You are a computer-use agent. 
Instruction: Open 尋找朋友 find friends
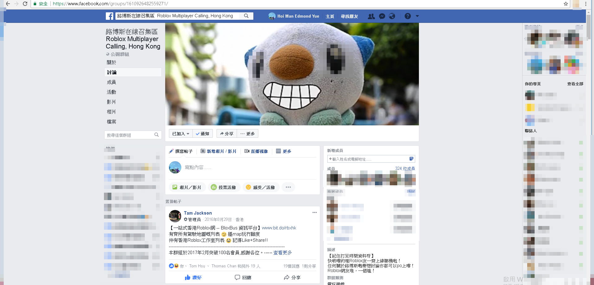(349, 16)
